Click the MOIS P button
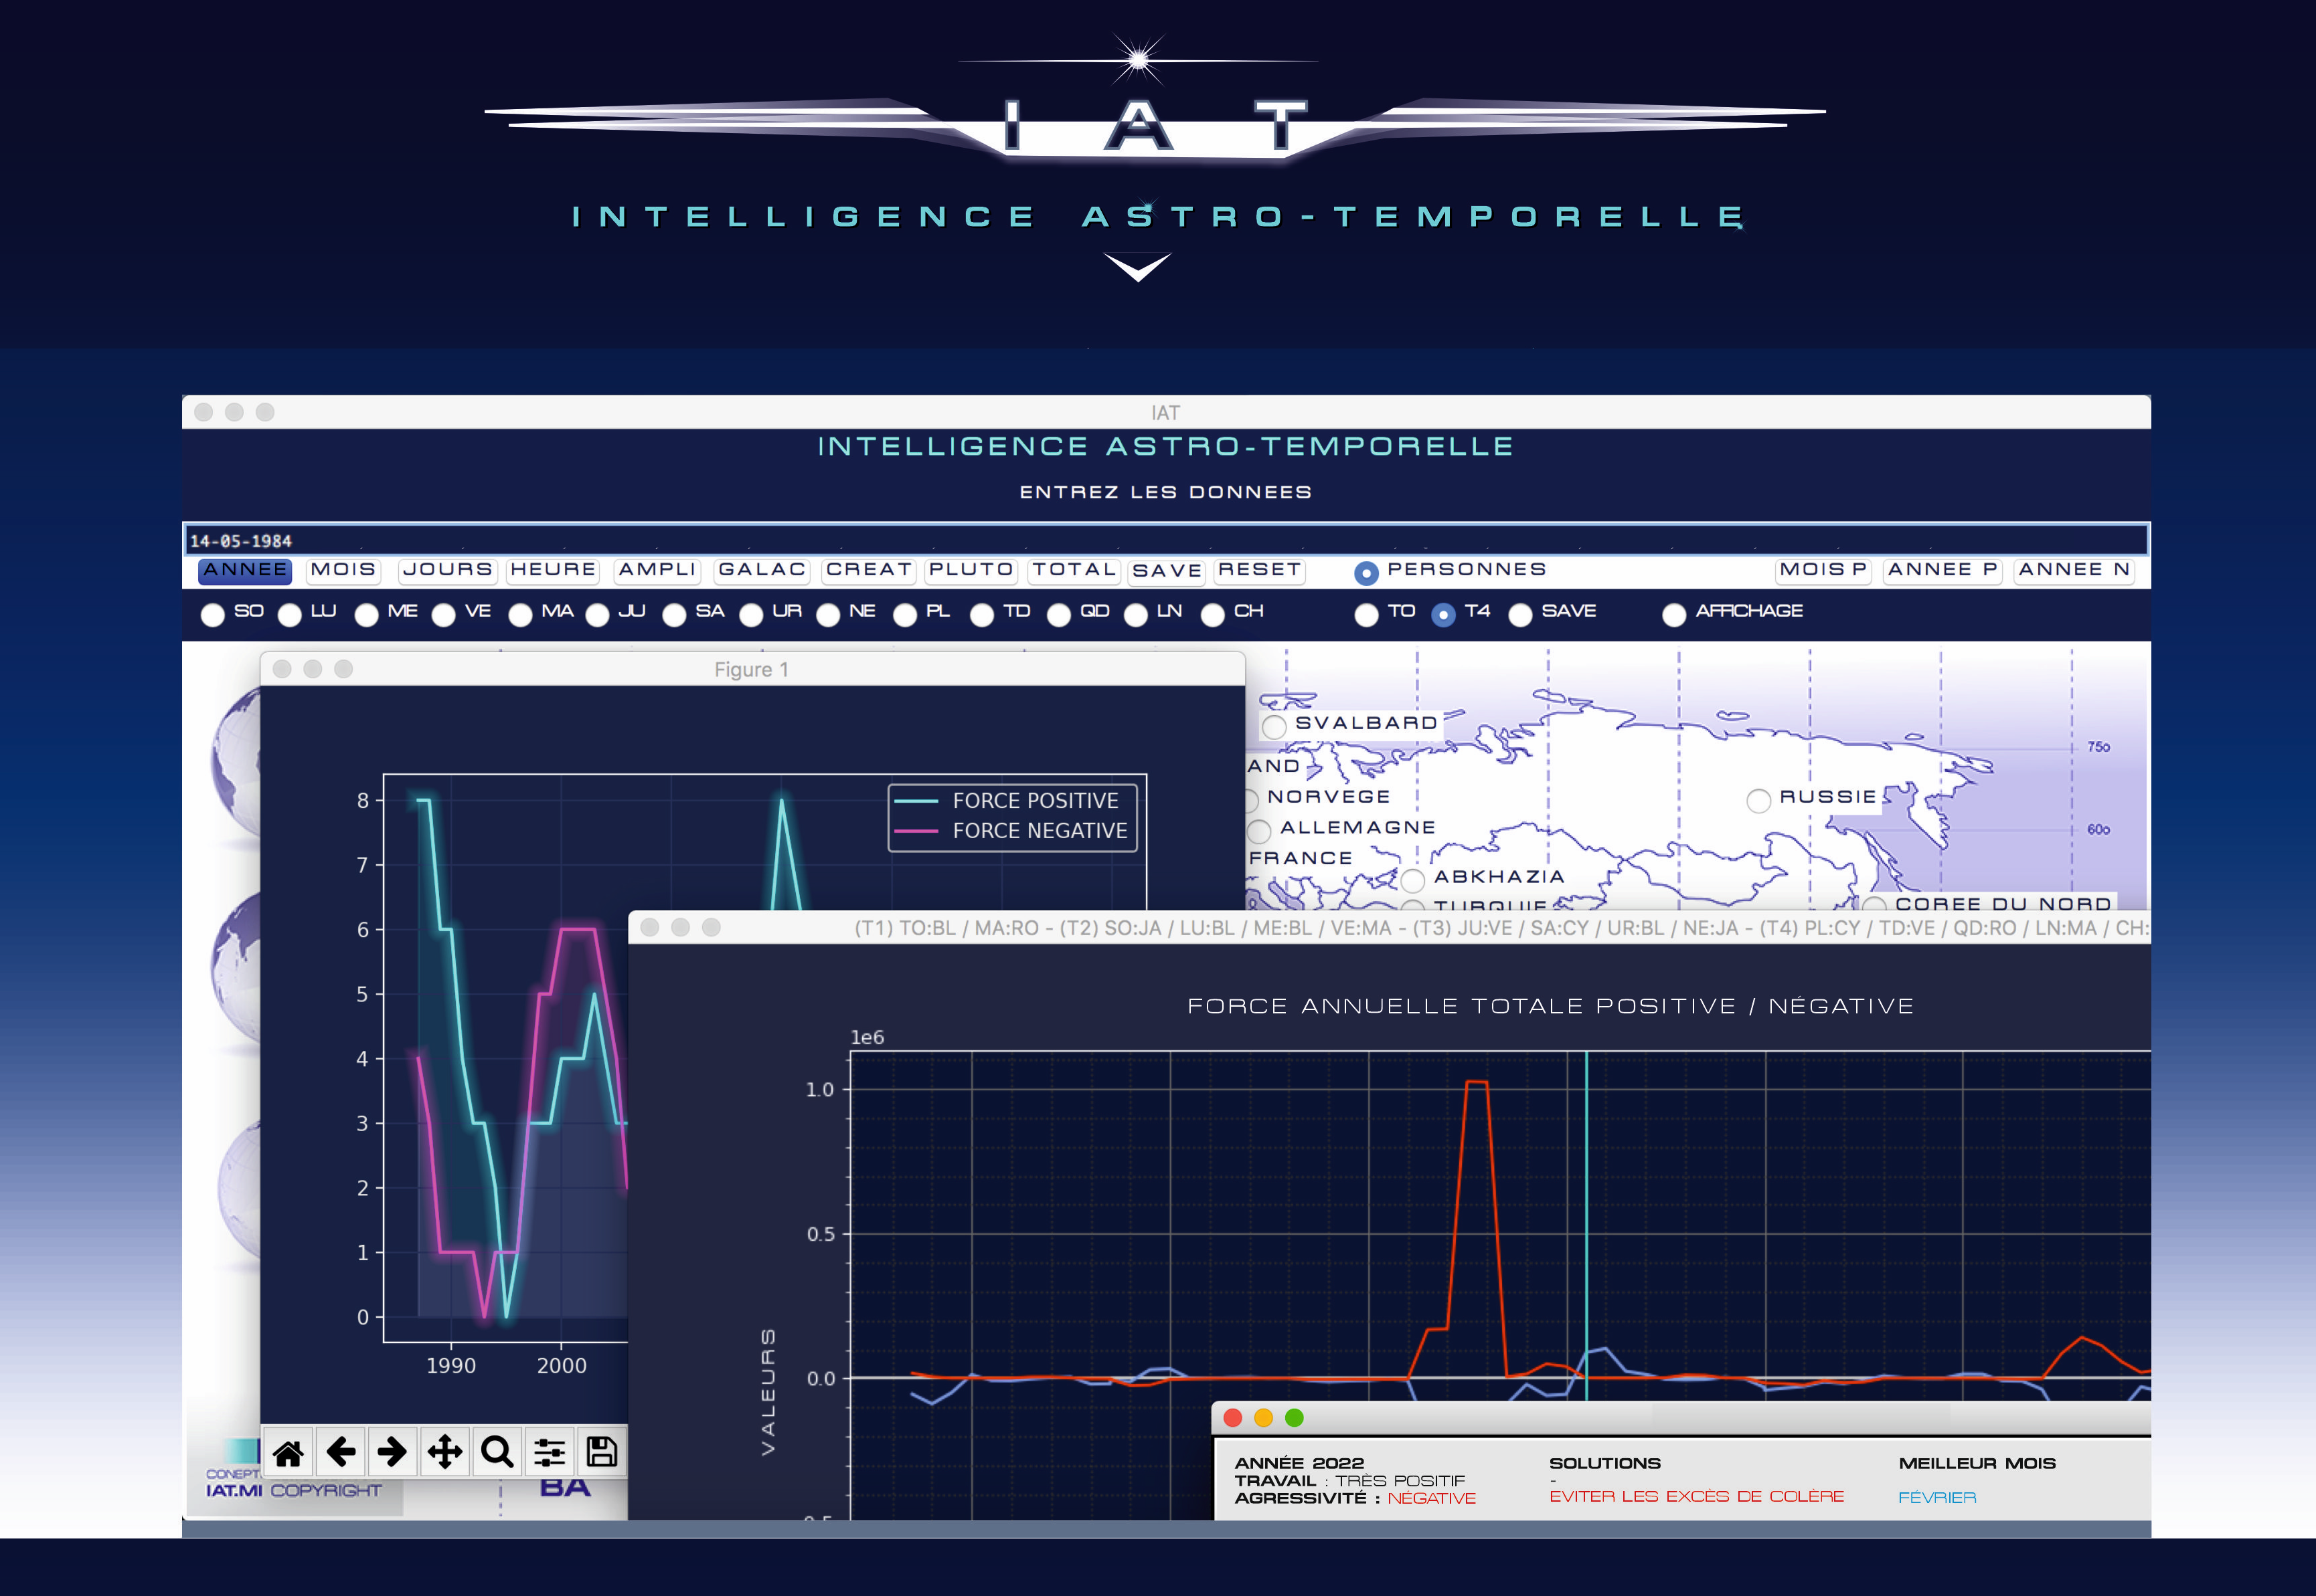The image size is (2316, 1596). point(1823,570)
